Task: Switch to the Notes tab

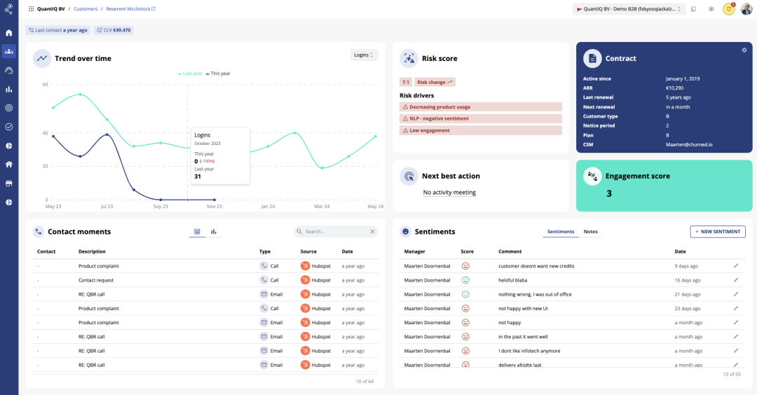Action: 590,232
